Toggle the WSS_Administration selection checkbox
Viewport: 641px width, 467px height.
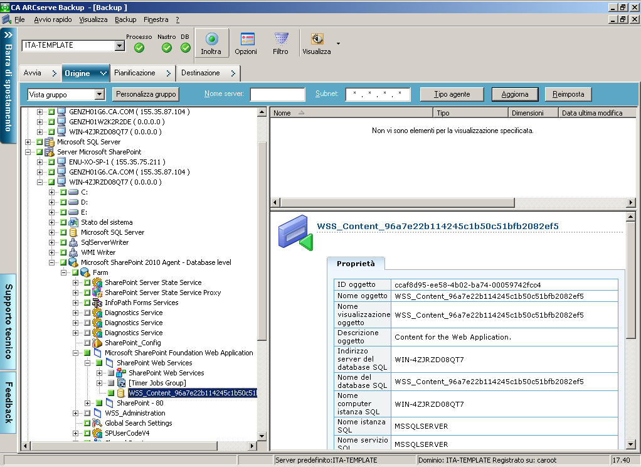click(x=87, y=413)
